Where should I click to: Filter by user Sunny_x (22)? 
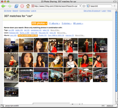(x=25, y=33)
